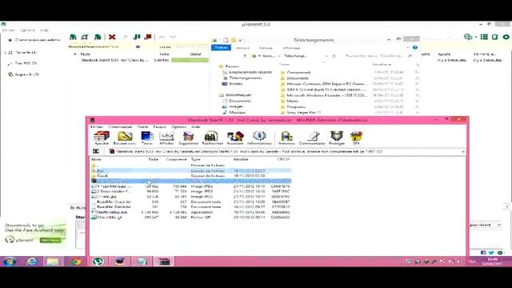
Task: Click the Twitter icon in uTorrent status bar
Action: (x=491, y=253)
